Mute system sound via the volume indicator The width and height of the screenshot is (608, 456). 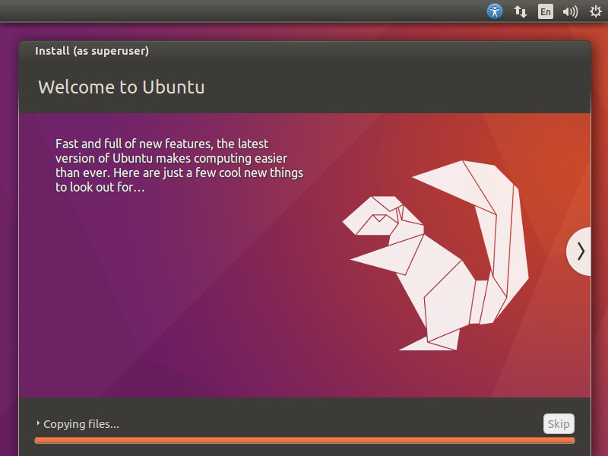[x=570, y=11]
